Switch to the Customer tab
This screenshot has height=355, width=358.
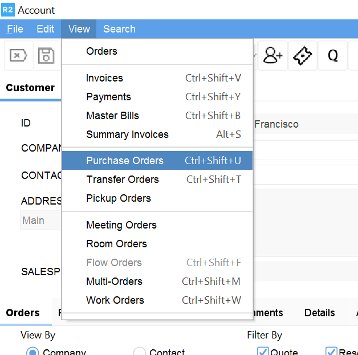pos(30,88)
